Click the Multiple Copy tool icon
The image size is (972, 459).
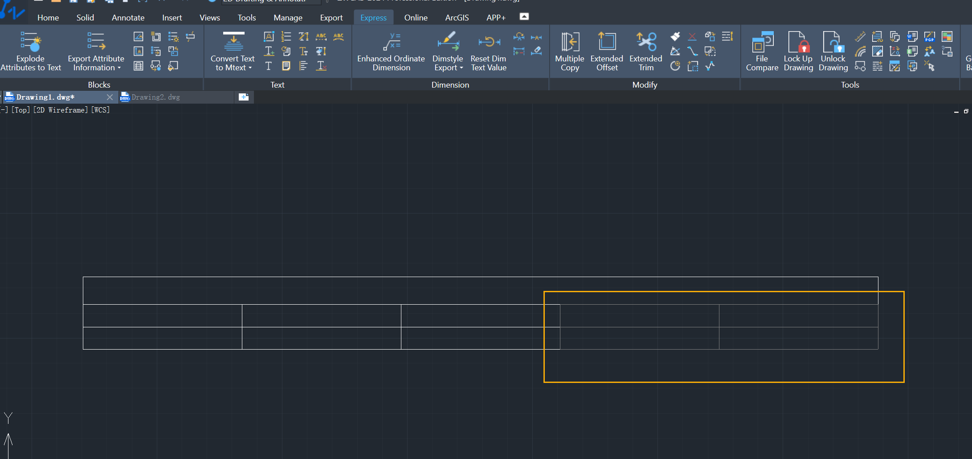pyautogui.click(x=570, y=42)
